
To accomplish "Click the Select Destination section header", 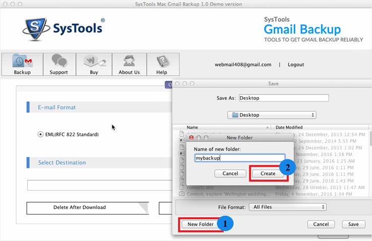I will tap(62, 163).
